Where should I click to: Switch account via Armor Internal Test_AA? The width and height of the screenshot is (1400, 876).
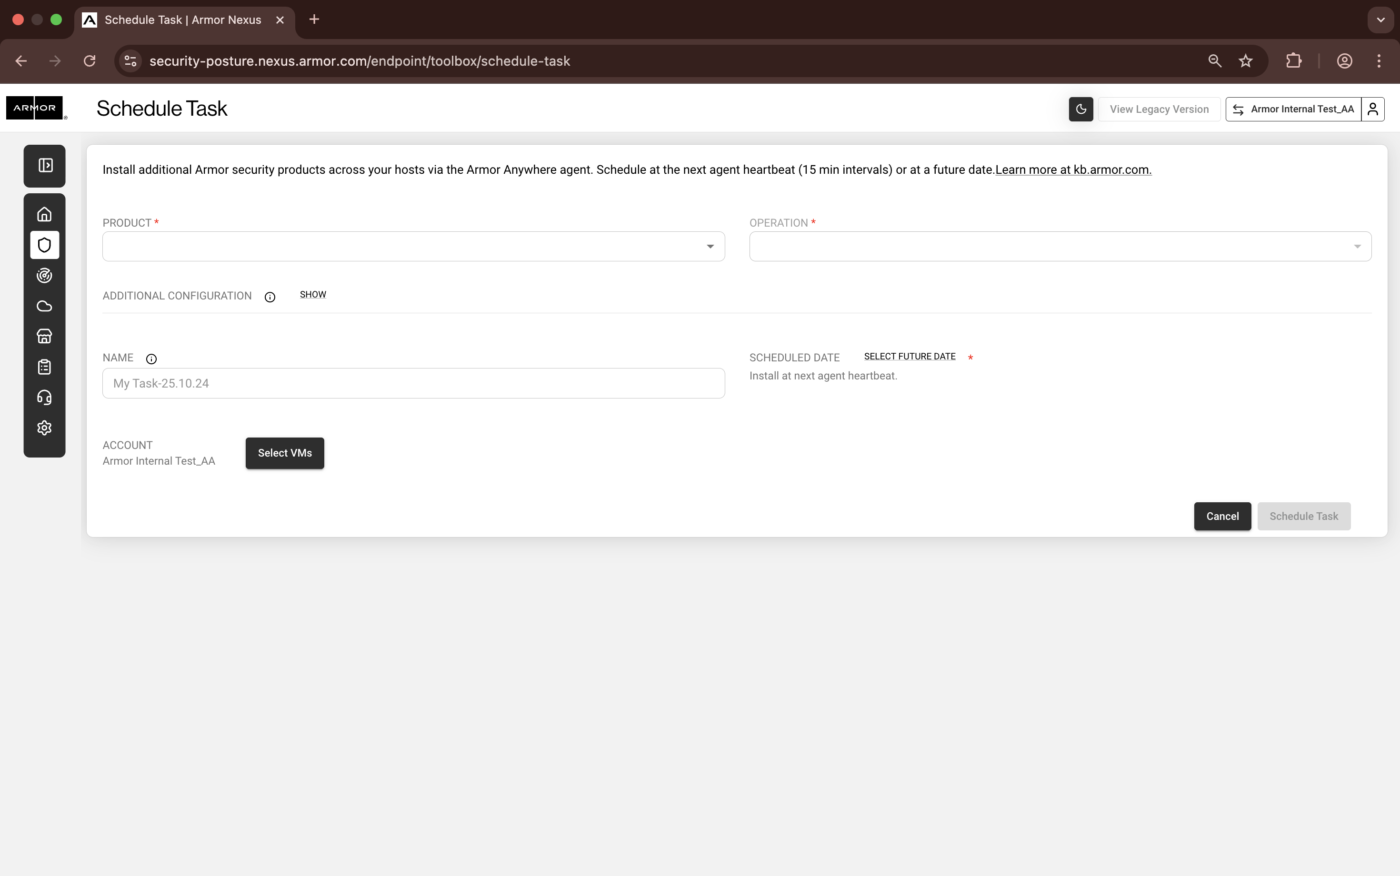coord(1293,109)
